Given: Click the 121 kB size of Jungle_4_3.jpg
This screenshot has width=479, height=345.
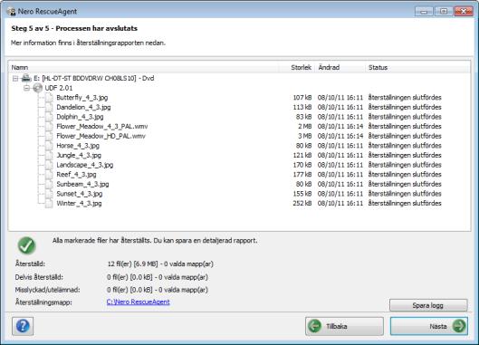Looking at the screenshot, I should click(x=302, y=155).
